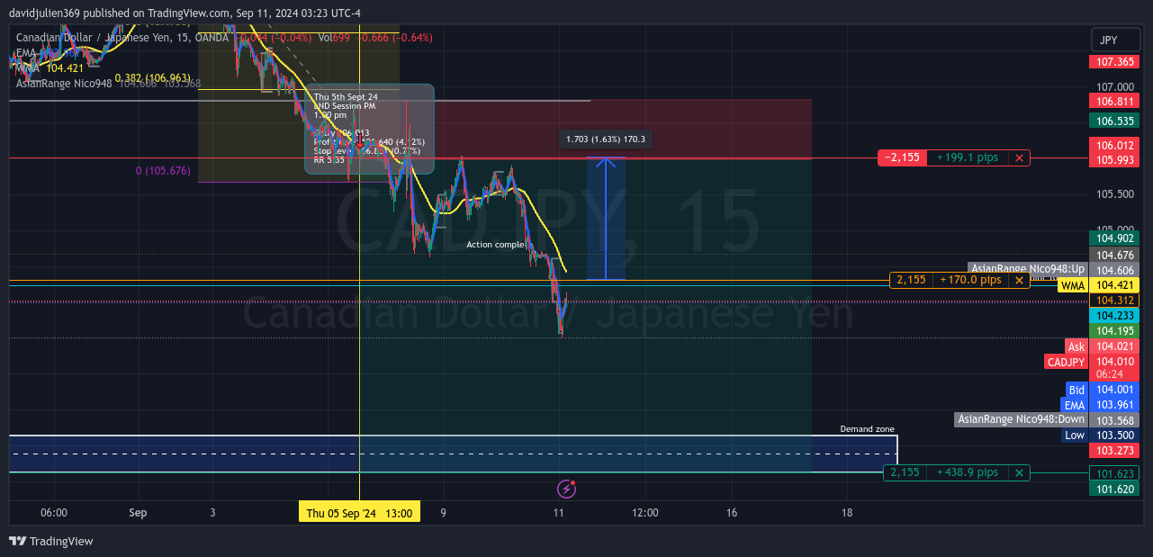Click the cyan 104.233 price tag
Viewport: 1153px width, 557px height.
[x=1114, y=316]
